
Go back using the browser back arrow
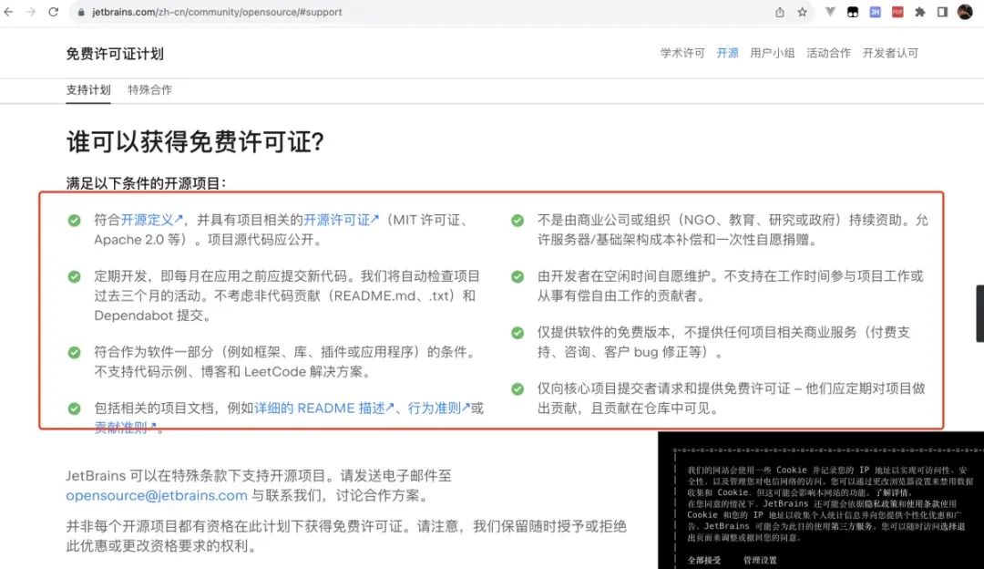point(9,12)
